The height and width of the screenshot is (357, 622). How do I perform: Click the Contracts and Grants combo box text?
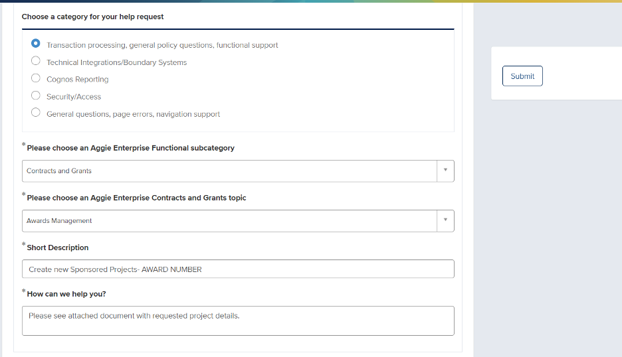(x=59, y=171)
